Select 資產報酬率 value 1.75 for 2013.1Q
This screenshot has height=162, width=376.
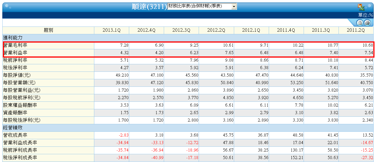(x=124, y=113)
